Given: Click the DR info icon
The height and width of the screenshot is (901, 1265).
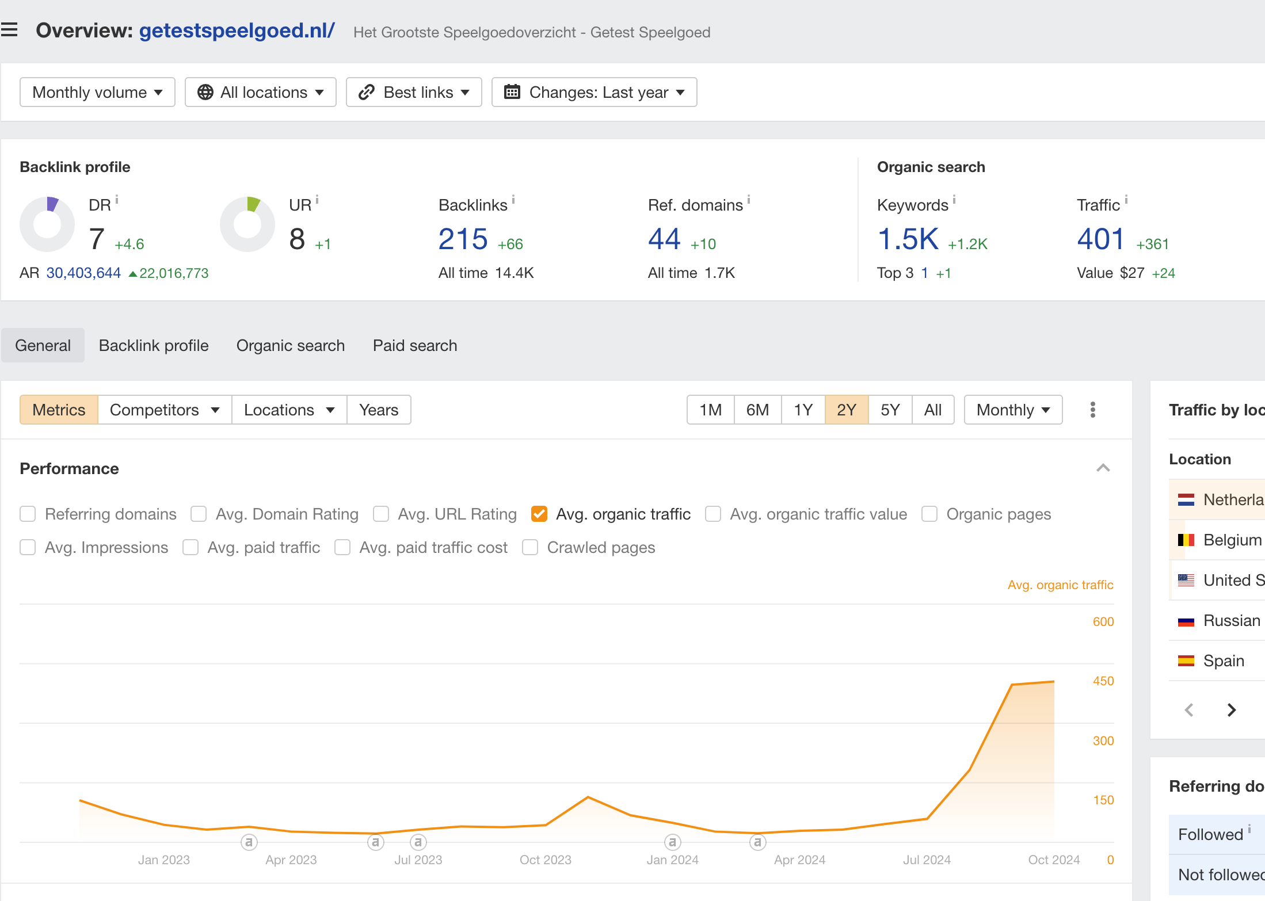Looking at the screenshot, I should coord(117,200).
